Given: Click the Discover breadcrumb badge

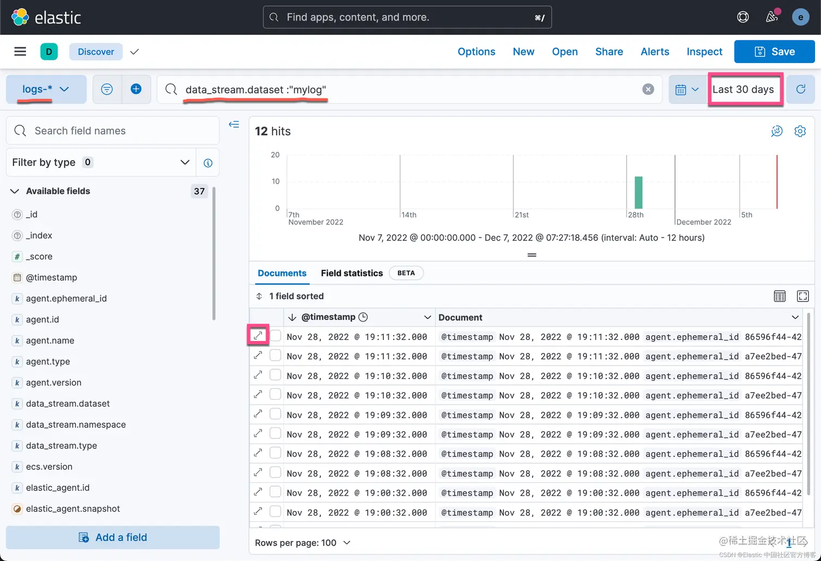Looking at the screenshot, I should tap(96, 52).
